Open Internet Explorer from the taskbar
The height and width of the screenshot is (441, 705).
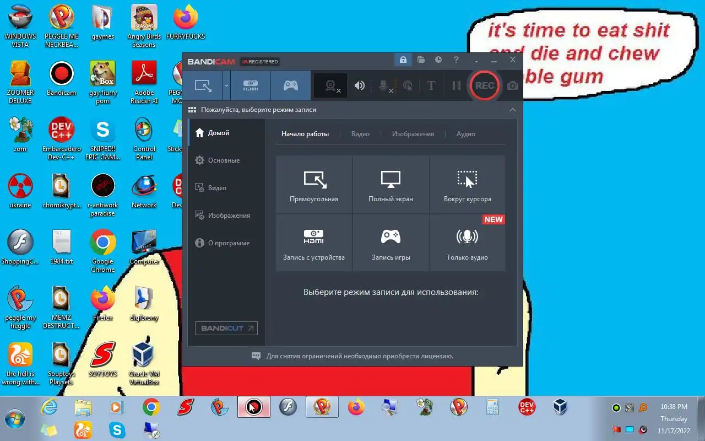[x=49, y=407]
